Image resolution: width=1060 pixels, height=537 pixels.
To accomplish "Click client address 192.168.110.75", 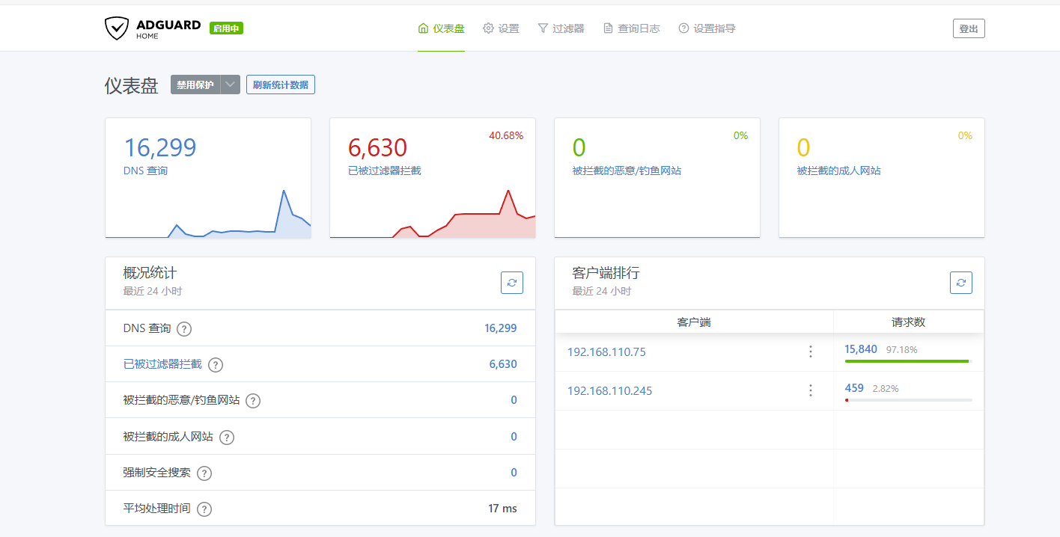I will tap(606, 352).
